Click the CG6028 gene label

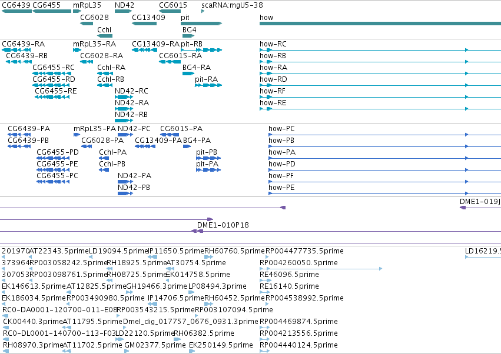94,18
